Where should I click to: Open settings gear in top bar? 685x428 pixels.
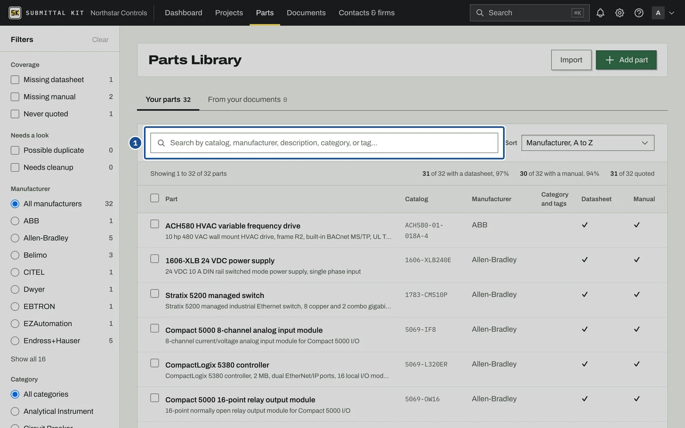(619, 13)
